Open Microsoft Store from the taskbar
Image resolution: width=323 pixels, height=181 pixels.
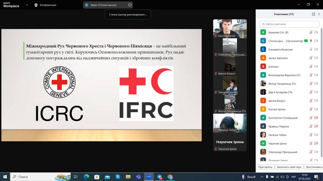coord(97,177)
